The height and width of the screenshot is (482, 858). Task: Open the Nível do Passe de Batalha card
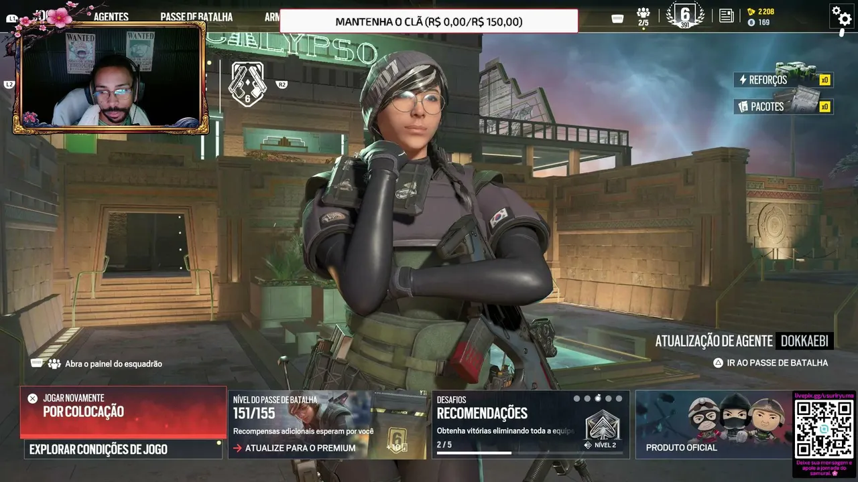(x=328, y=424)
